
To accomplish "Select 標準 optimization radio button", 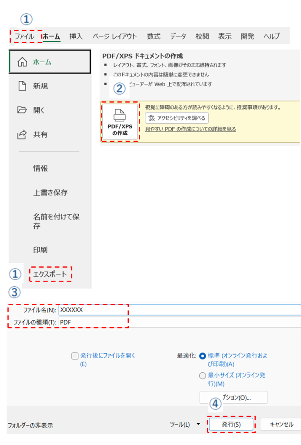I will tap(202, 356).
